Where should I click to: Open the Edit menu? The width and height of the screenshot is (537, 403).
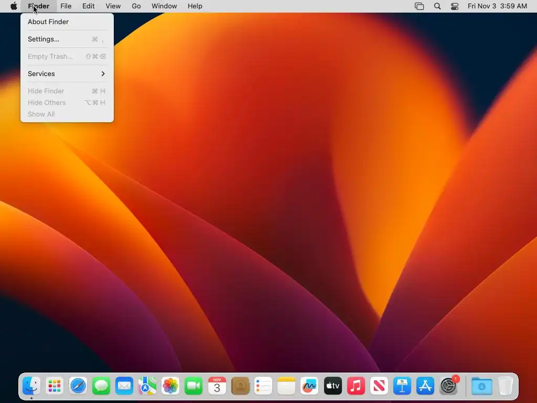coord(88,6)
